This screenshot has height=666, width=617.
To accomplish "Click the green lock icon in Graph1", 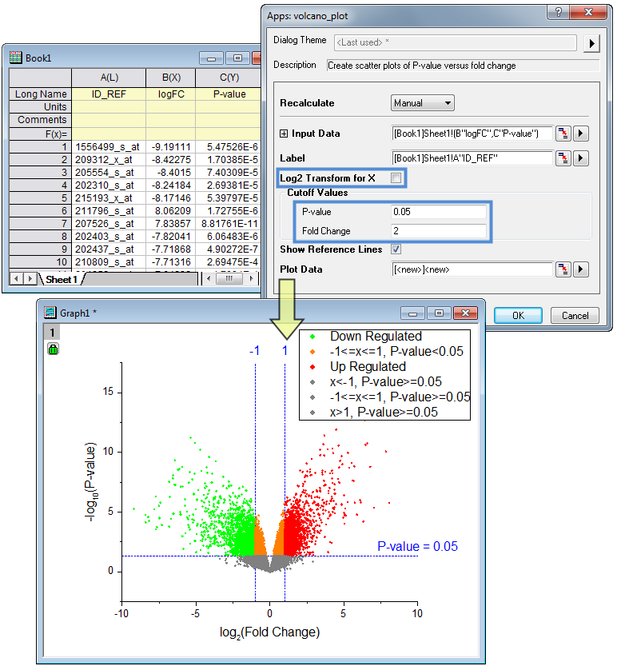I will [53, 349].
